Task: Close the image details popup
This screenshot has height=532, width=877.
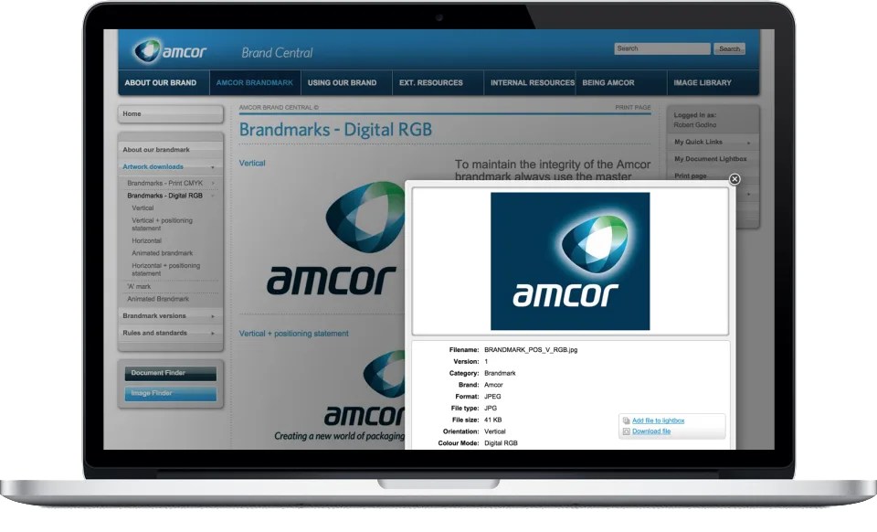Action: tap(734, 179)
